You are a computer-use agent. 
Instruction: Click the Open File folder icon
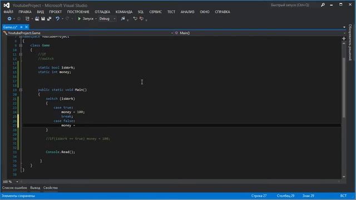click(x=37, y=18)
